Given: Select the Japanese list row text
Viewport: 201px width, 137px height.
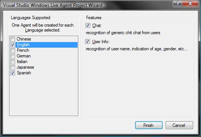Looking at the screenshot, I should [25, 67].
